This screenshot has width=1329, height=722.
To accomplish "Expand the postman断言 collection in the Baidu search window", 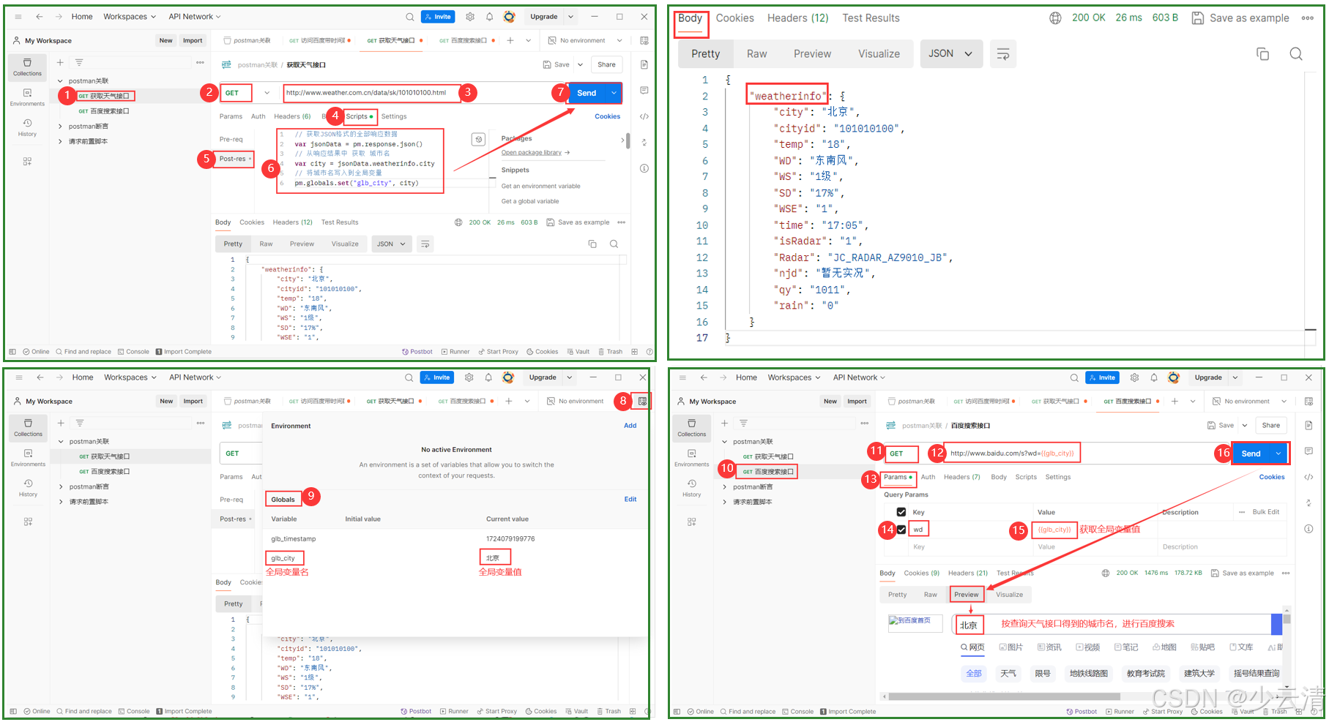I will pyautogui.click(x=724, y=487).
